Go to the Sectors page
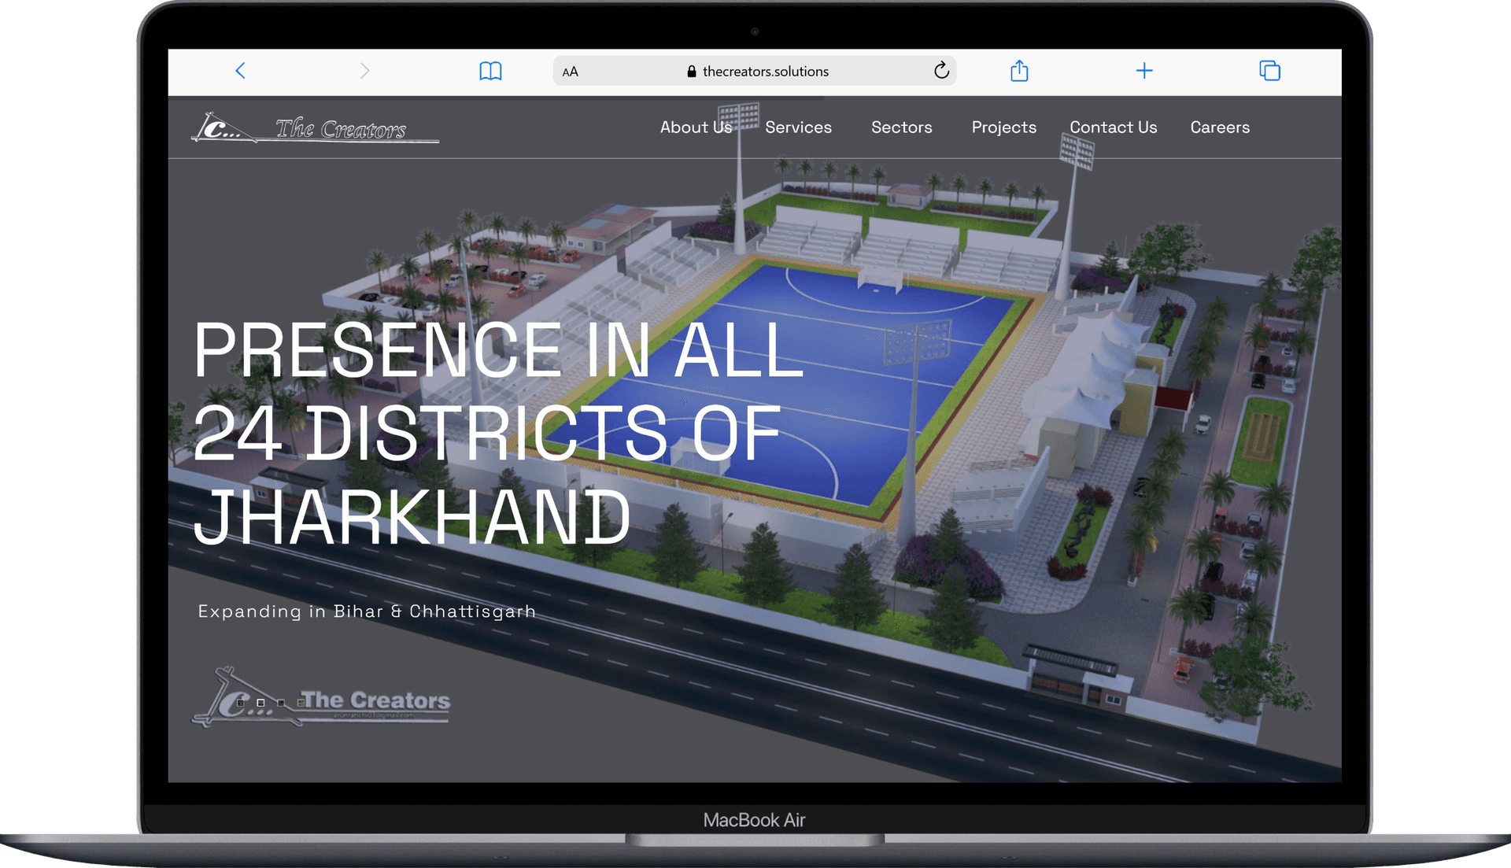The width and height of the screenshot is (1511, 868). pos(901,127)
